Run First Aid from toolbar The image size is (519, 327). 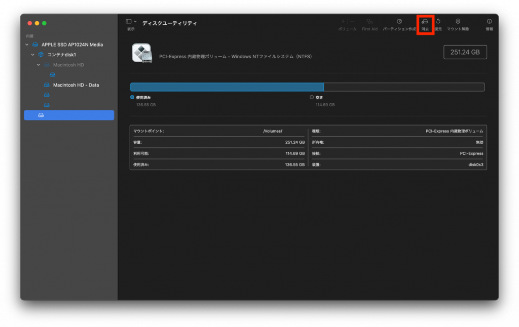pyautogui.click(x=369, y=21)
